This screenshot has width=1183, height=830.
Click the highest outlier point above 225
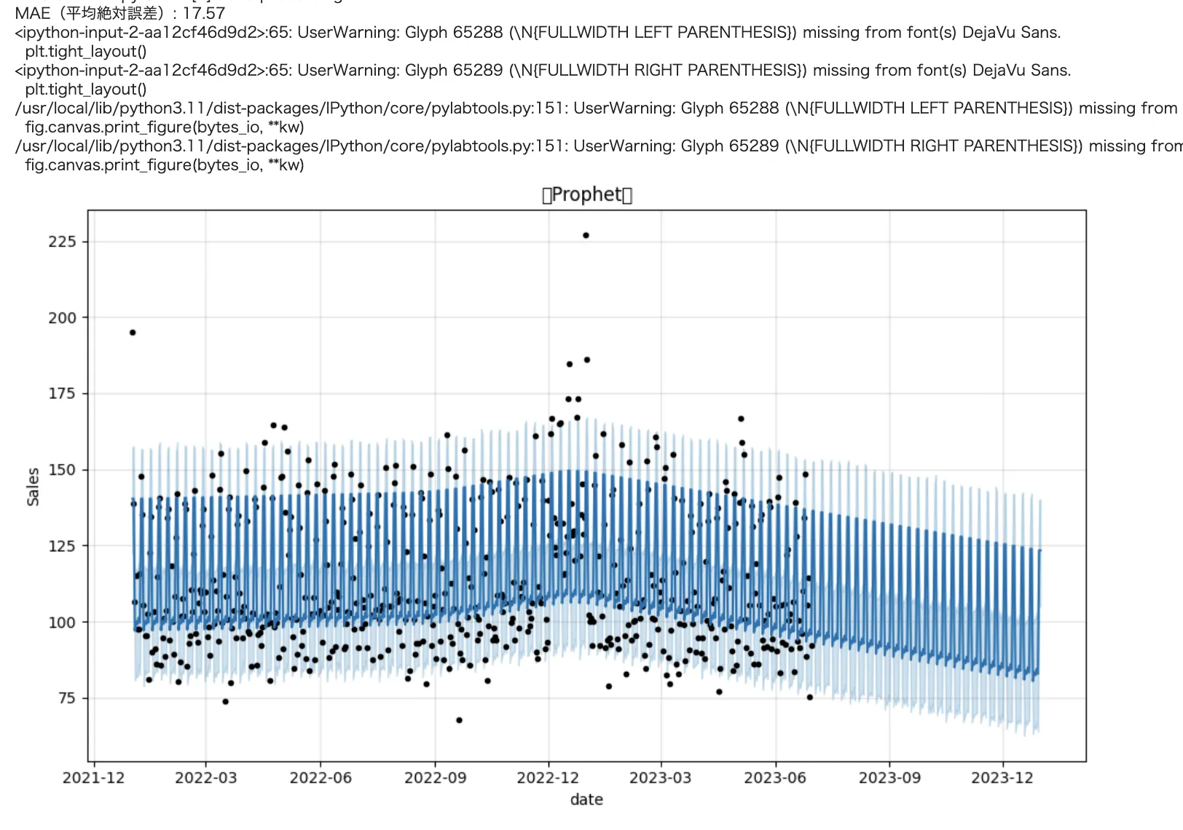point(586,235)
